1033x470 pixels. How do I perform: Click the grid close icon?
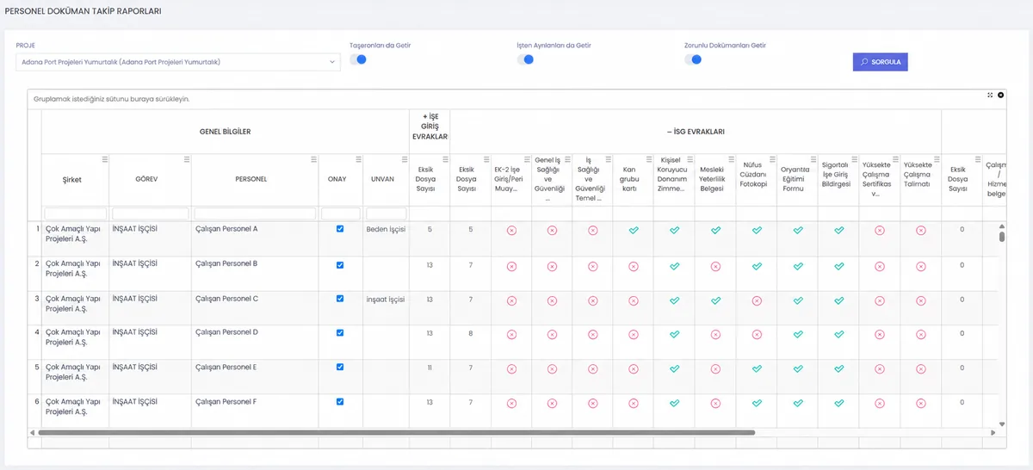click(1001, 95)
